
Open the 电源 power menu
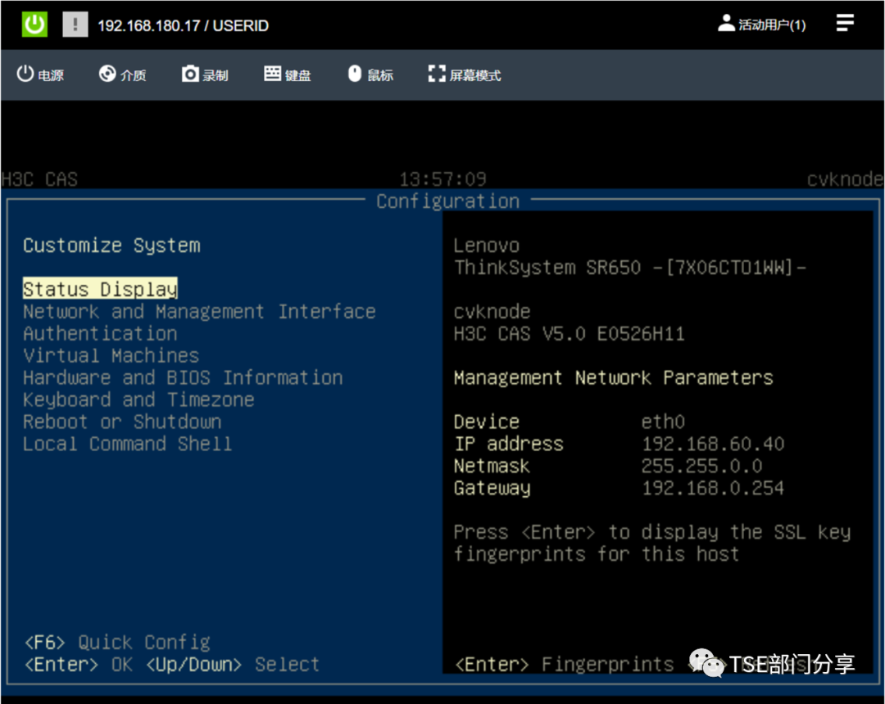(x=40, y=74)
